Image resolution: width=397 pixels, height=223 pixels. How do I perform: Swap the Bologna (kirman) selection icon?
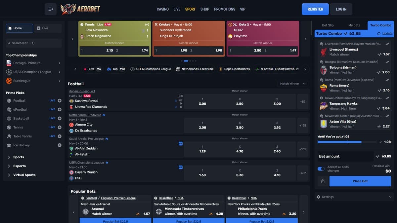coord(387,62)
